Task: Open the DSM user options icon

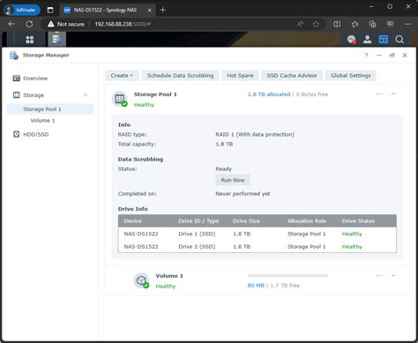Action: pyautogui.click(x=367, y=40)
